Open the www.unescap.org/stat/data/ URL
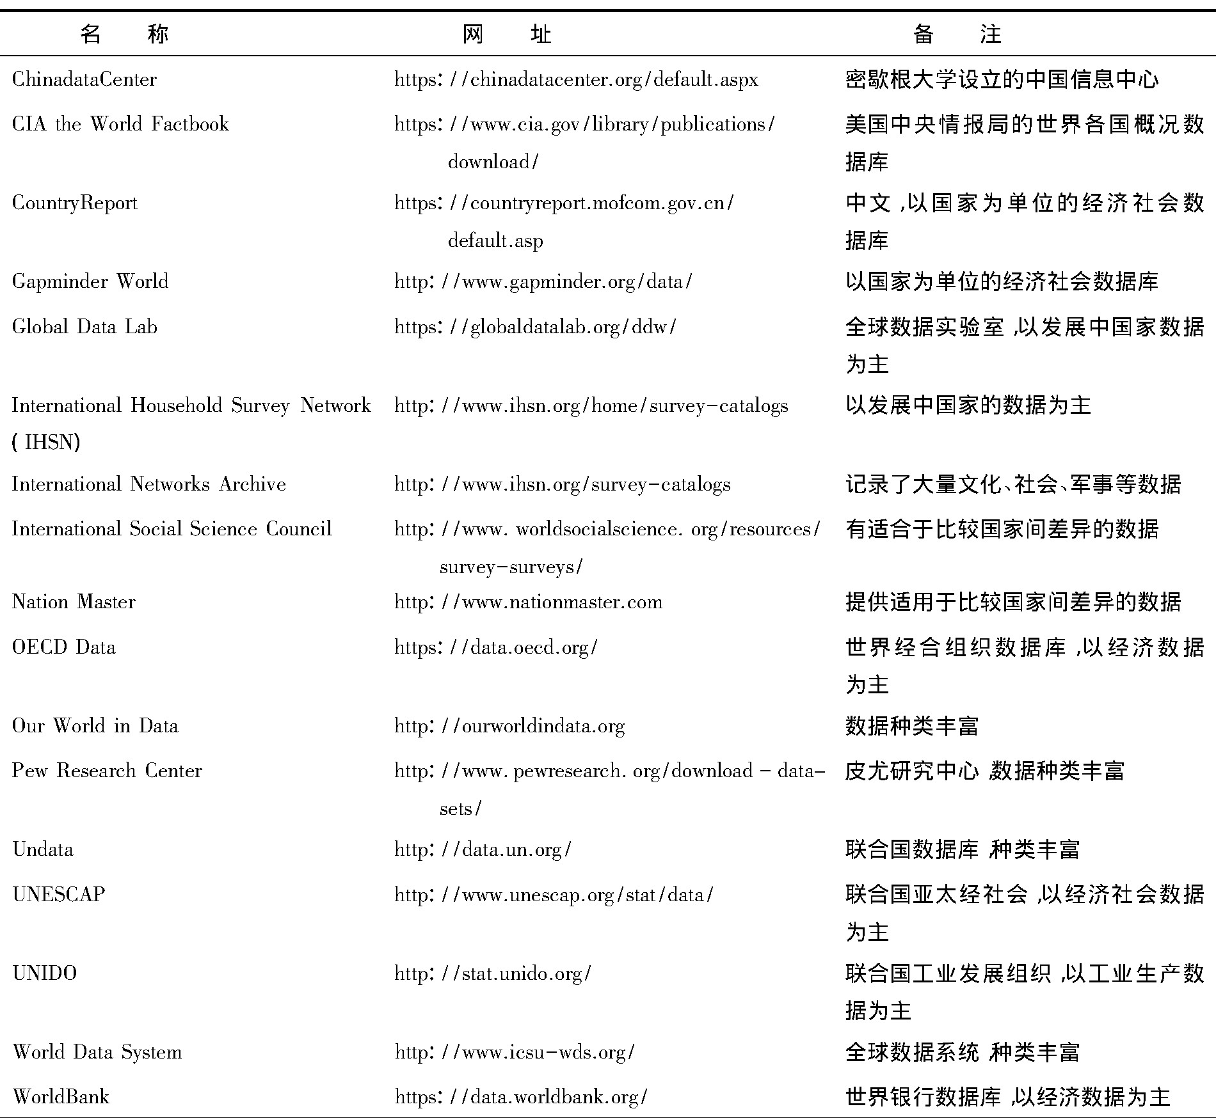This screenshot has height=1118, width=1216. click(x=554, y=895)
